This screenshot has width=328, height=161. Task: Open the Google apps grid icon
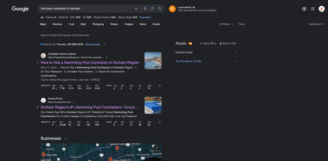point(313,9)
